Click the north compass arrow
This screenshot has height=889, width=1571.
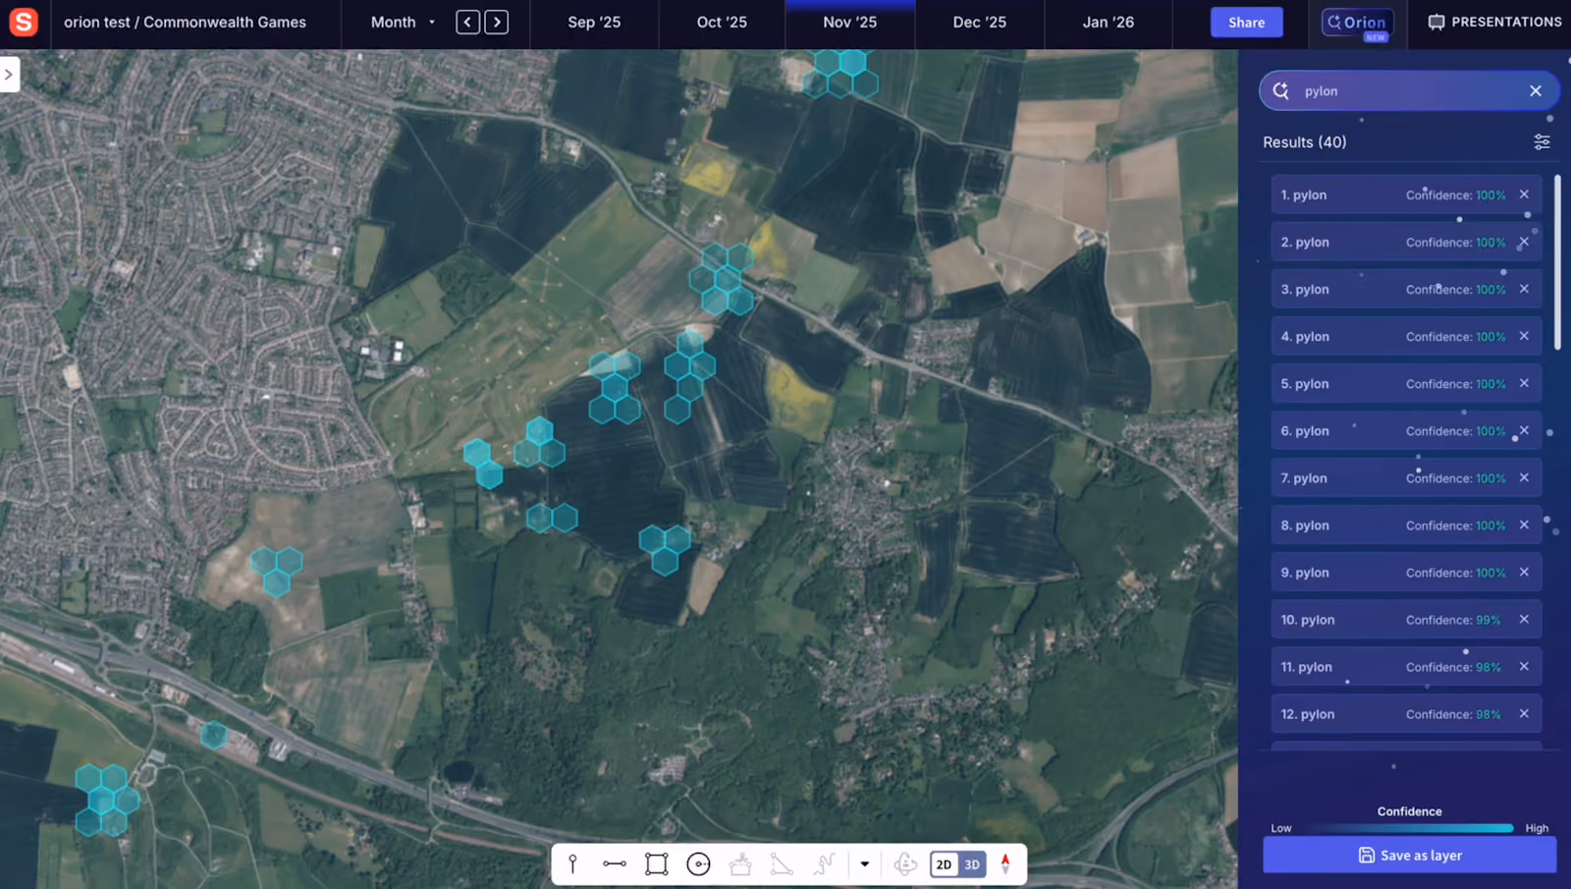[1005, 863]
